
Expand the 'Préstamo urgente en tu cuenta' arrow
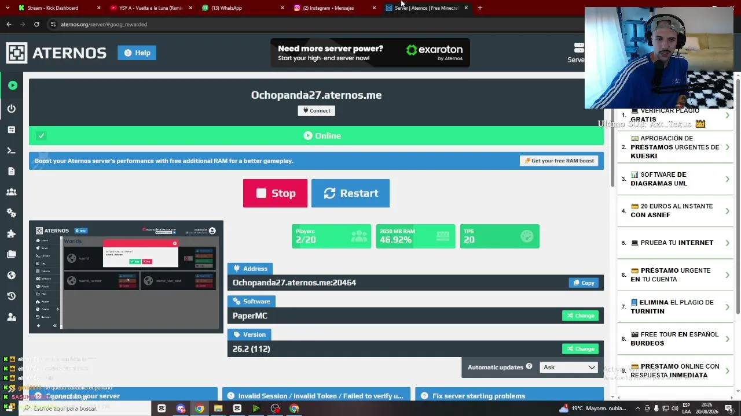tap(728, 275)
